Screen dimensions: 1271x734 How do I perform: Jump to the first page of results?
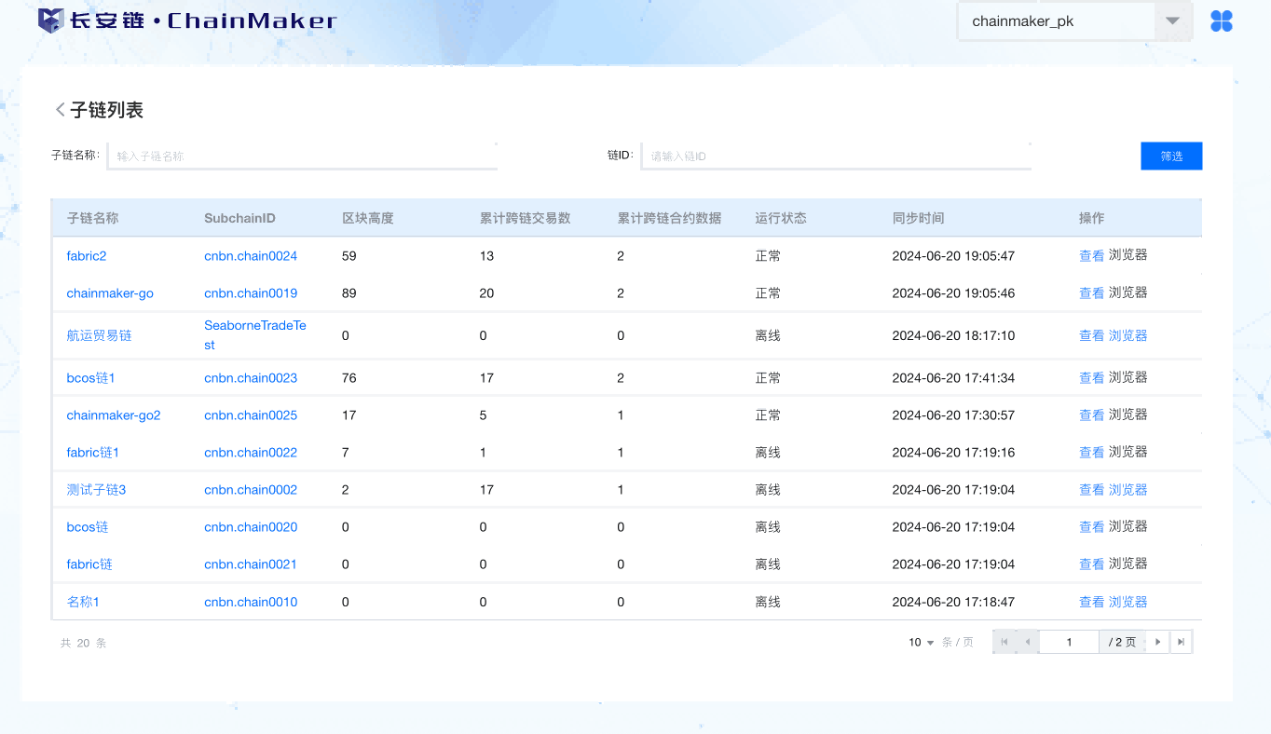point(1004,642)
